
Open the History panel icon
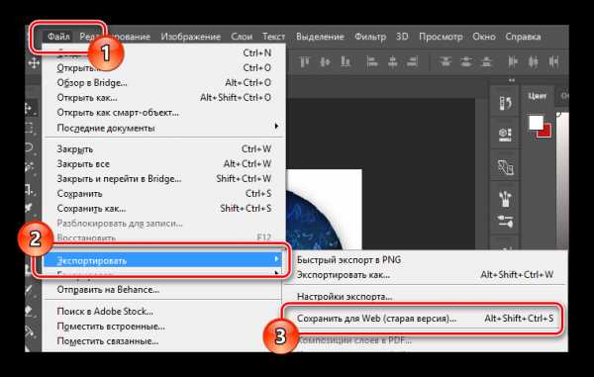(505, 103)
